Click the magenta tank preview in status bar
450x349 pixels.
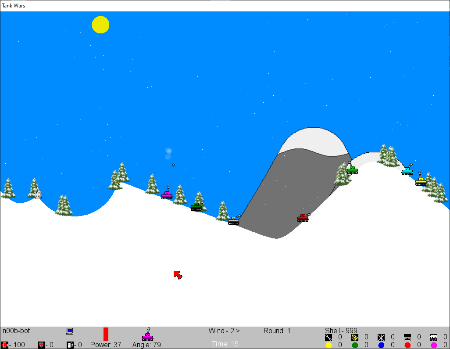coord(148,335)
